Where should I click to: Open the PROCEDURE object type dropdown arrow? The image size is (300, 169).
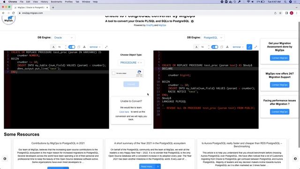(141, 62)
